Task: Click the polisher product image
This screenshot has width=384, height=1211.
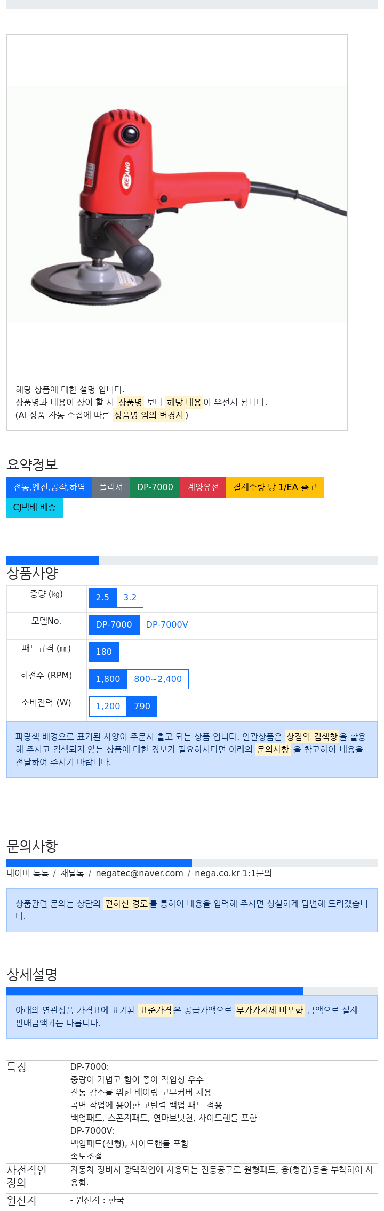Action: pyautogui.click(x=177, y=204)
